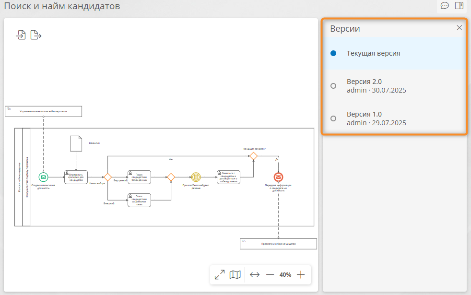Select the Определить критерии для кандидатов task

click(76, 177)
